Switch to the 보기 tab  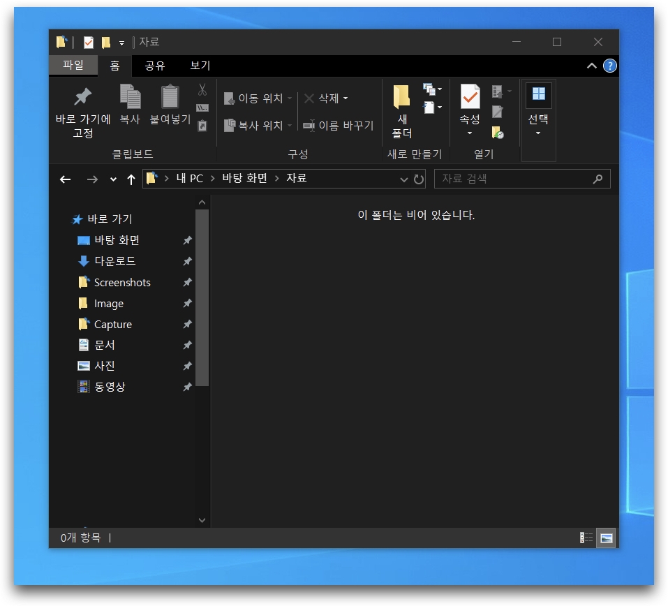[x=200, y=66]
